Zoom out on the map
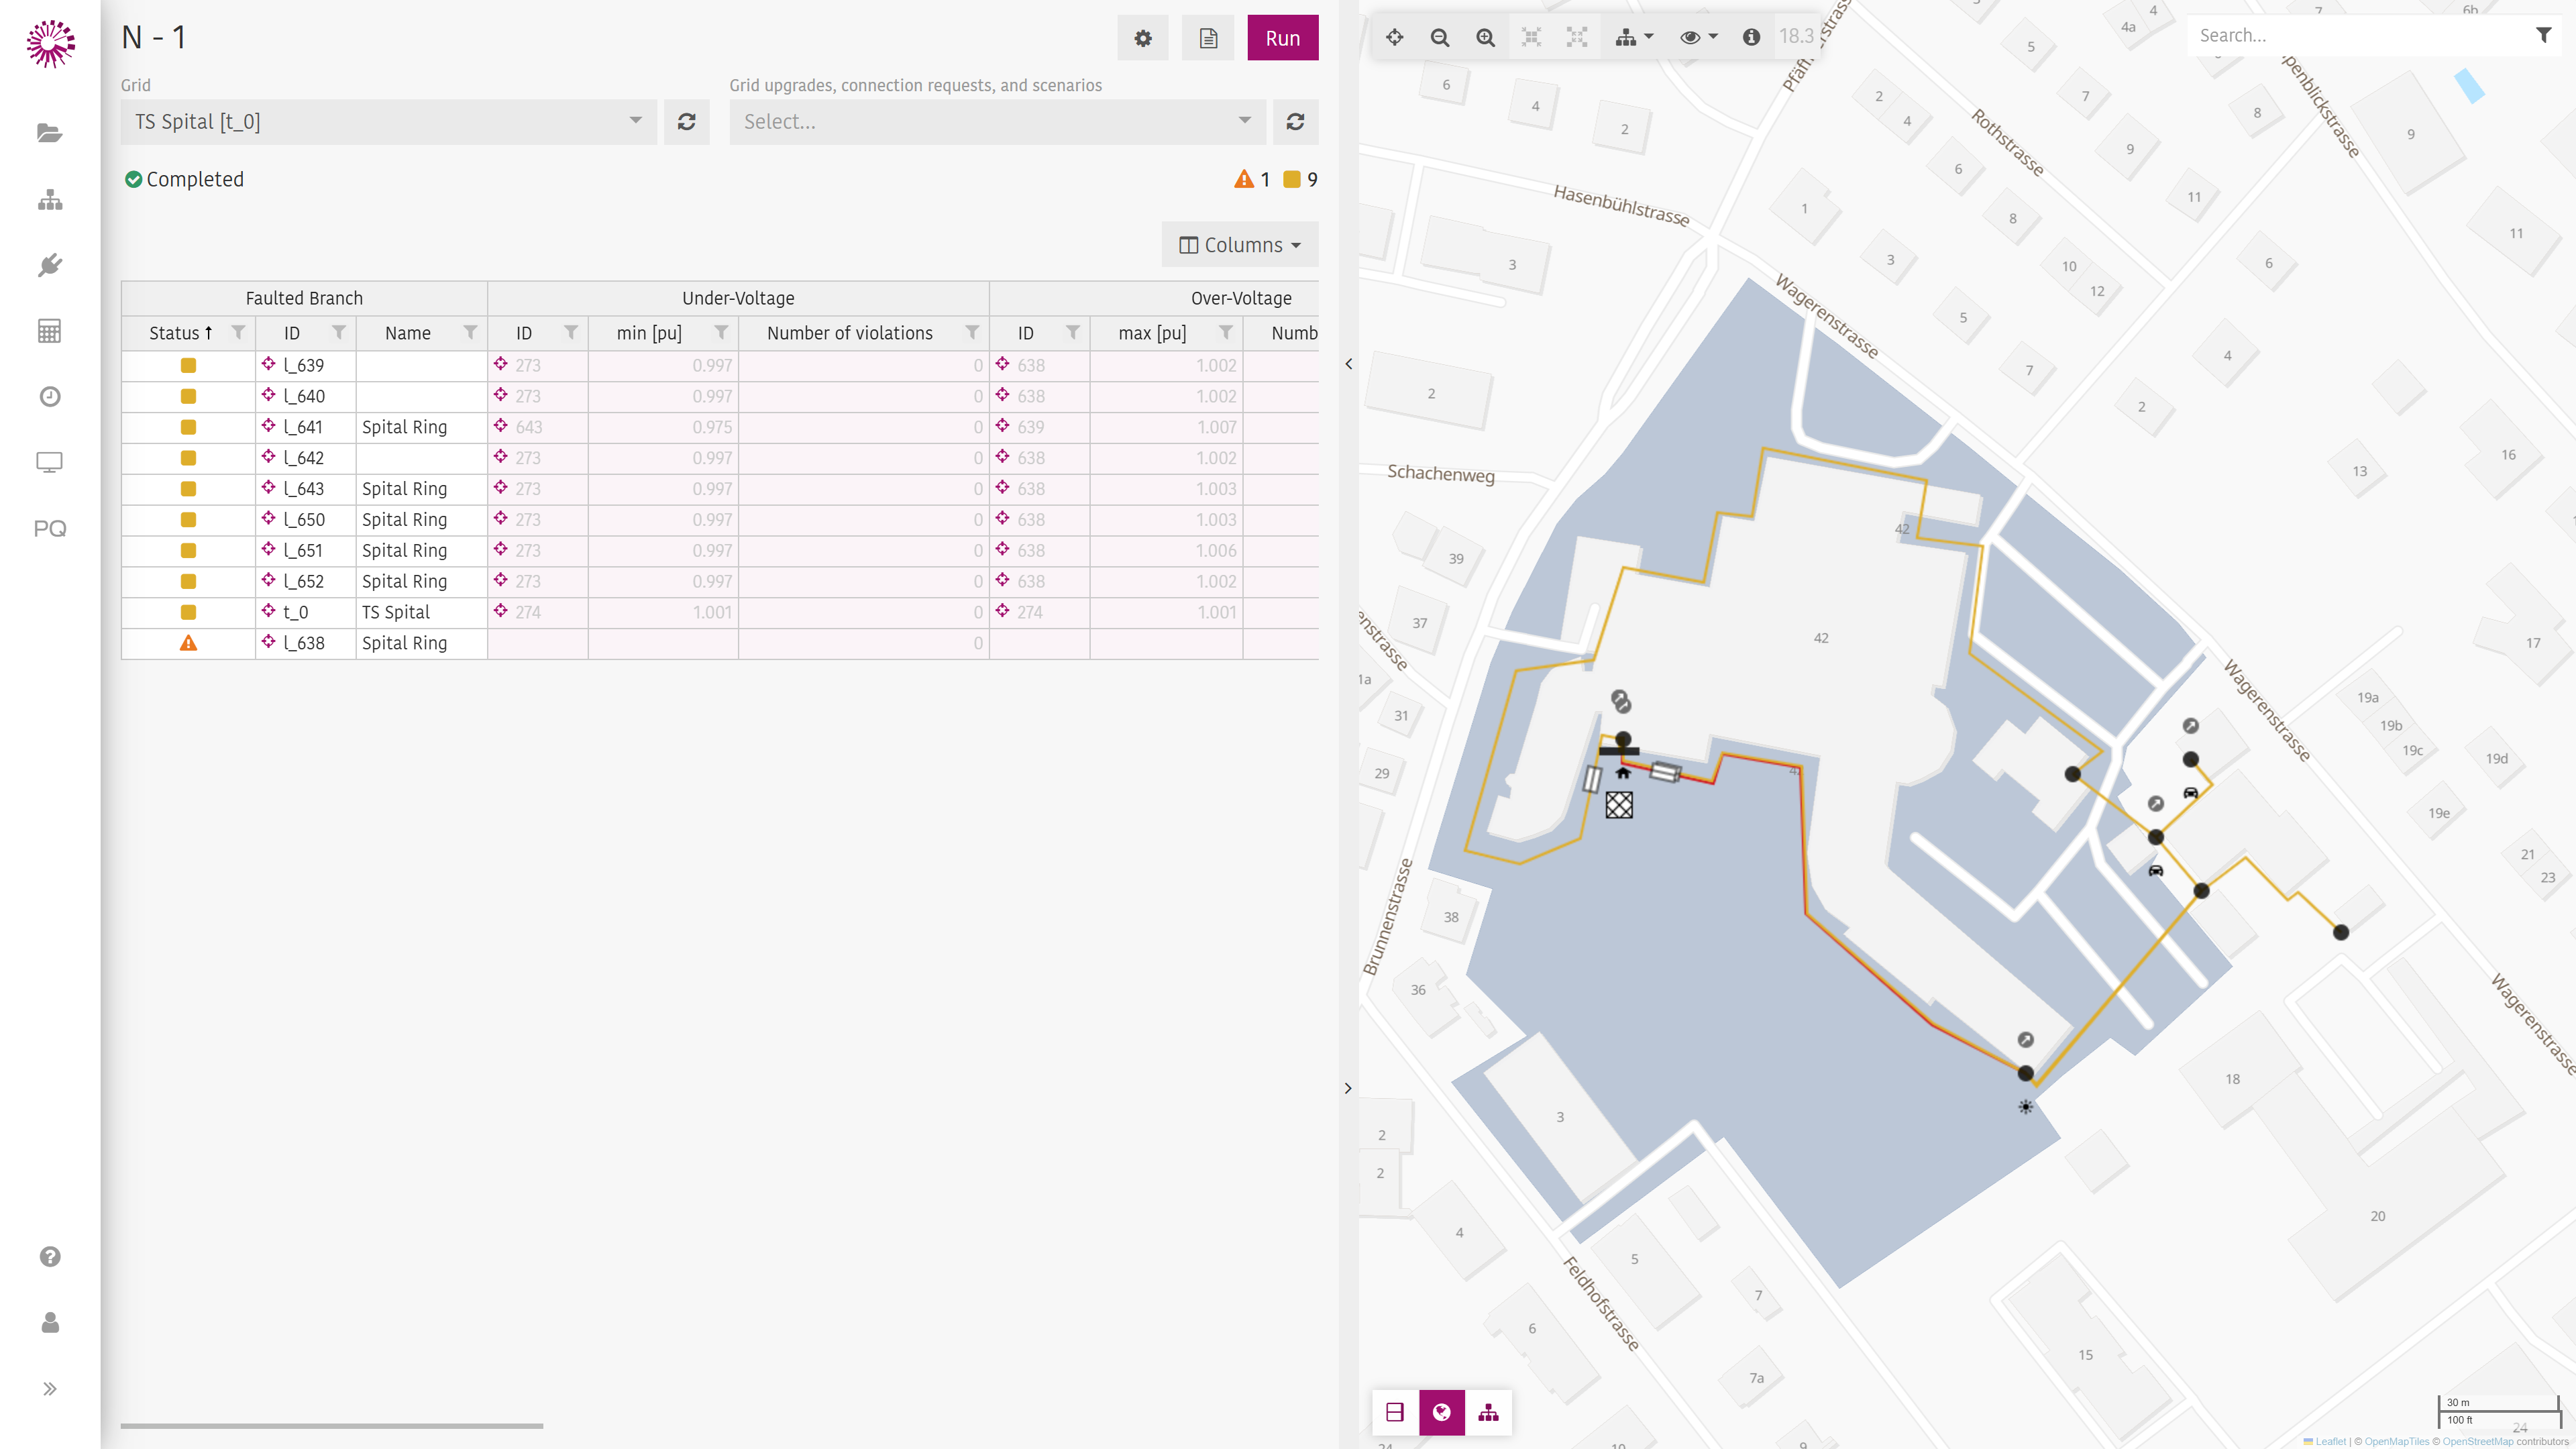 (1440, 37)
